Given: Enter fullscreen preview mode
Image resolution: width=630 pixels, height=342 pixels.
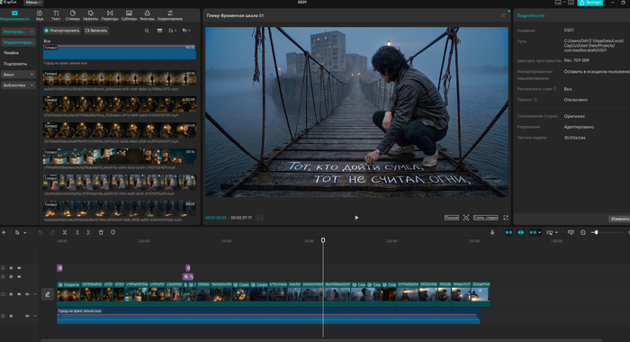Looking at the screenshot, I should [506, 218].
